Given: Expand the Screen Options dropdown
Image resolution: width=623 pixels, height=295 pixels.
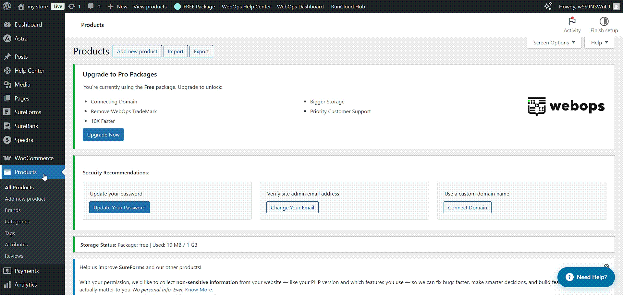Looking at the screenshot, I should coord(554,43).
